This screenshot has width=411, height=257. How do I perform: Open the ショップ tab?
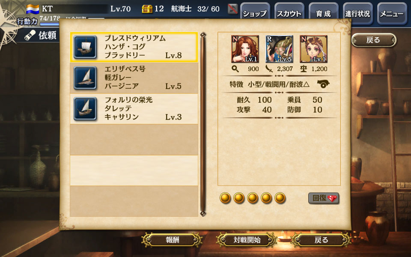tap(255, 13)
